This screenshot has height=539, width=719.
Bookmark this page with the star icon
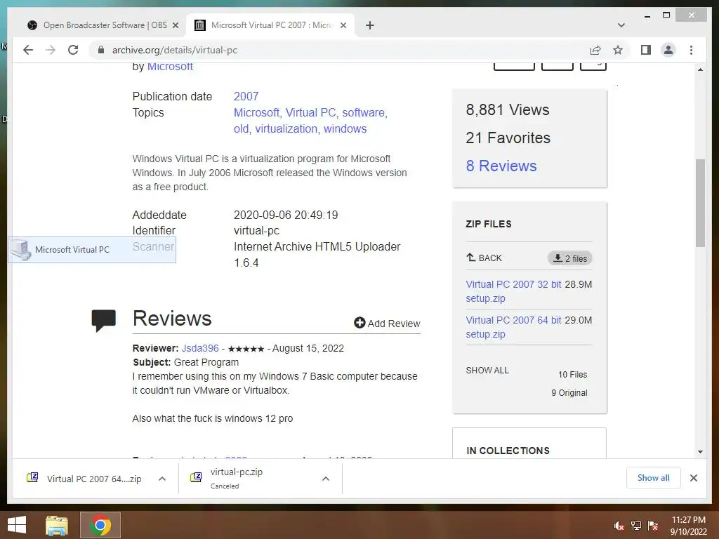tap(618, 50)
